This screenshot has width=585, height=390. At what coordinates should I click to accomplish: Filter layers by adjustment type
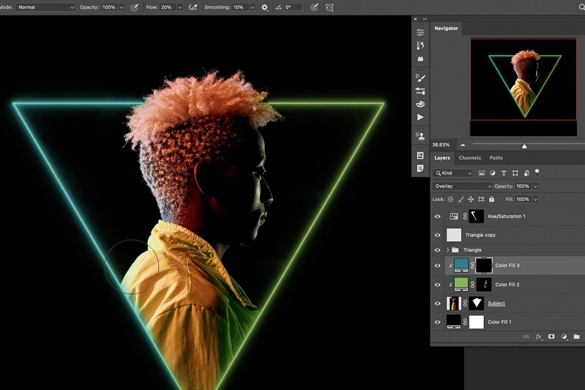pyautogui.click(x=492, y=173)
